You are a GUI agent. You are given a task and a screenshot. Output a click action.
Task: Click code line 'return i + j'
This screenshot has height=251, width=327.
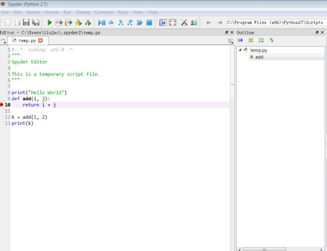coord(39,105)
